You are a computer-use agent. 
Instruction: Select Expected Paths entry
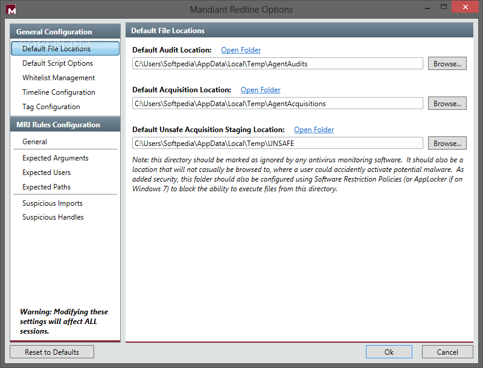coord(46,187)
